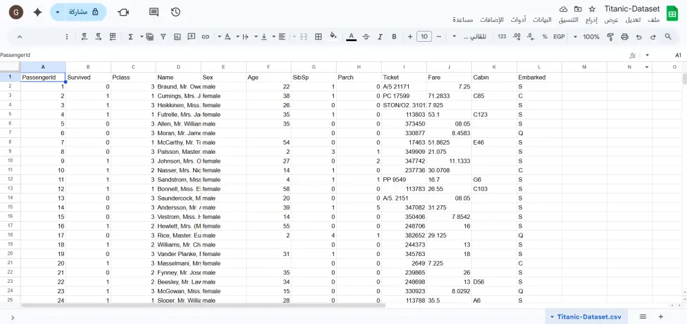Format the cell as percent
Screen dimensions: 687x324
click(545, 37)
